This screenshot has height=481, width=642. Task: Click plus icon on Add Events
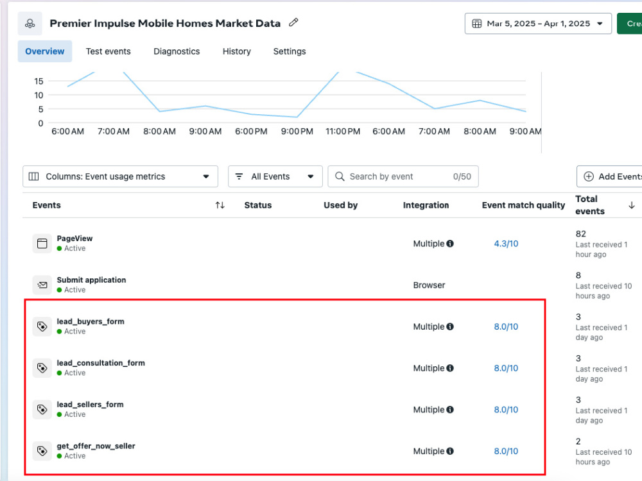click(x=588, y=176)
